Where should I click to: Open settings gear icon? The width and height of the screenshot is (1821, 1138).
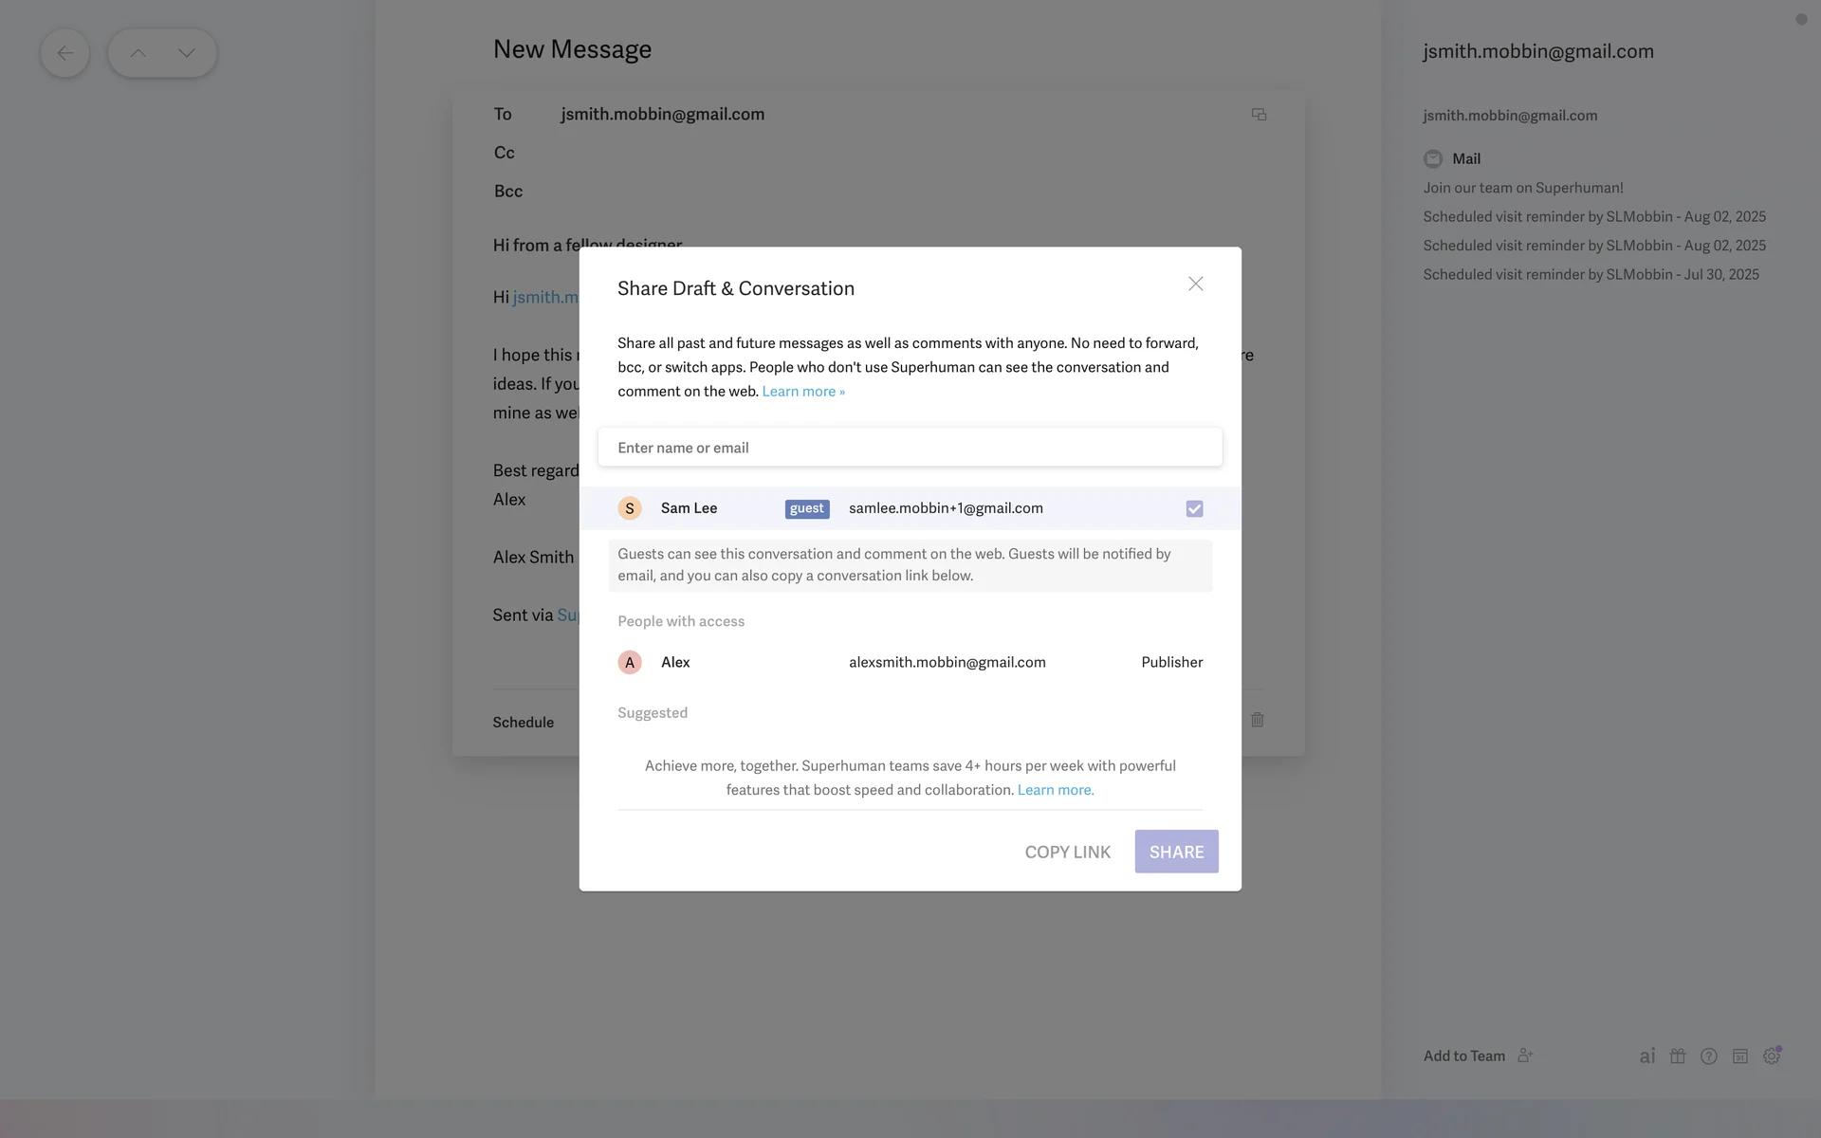point(1772,1056)
